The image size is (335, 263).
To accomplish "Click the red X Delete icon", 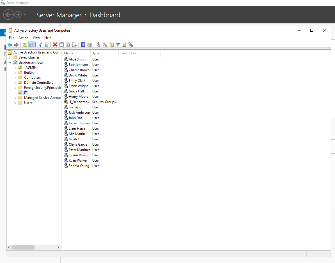I will 55,45.
